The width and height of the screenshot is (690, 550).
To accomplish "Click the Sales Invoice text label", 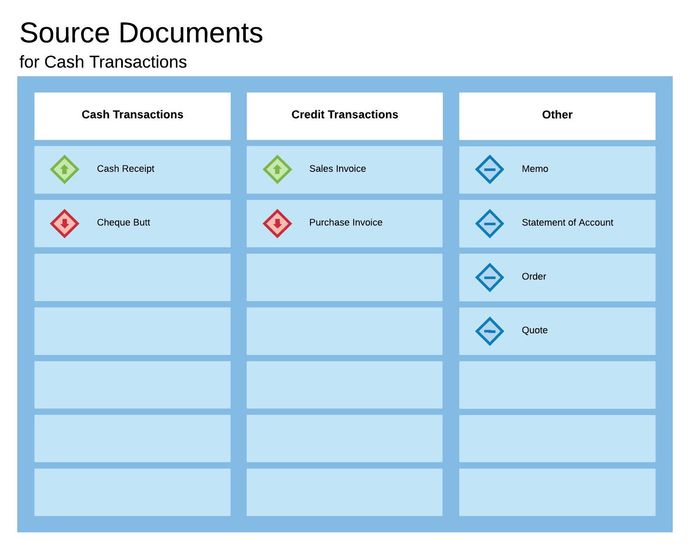I will (x=338, y=169).
